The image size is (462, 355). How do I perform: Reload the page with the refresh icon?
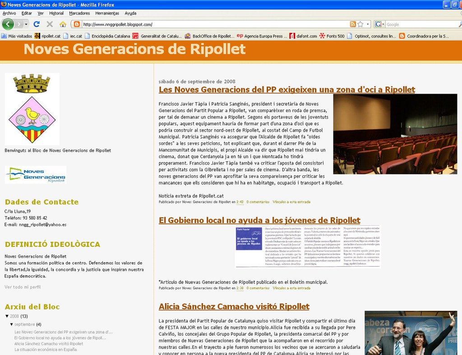click(x=37, y=24)
